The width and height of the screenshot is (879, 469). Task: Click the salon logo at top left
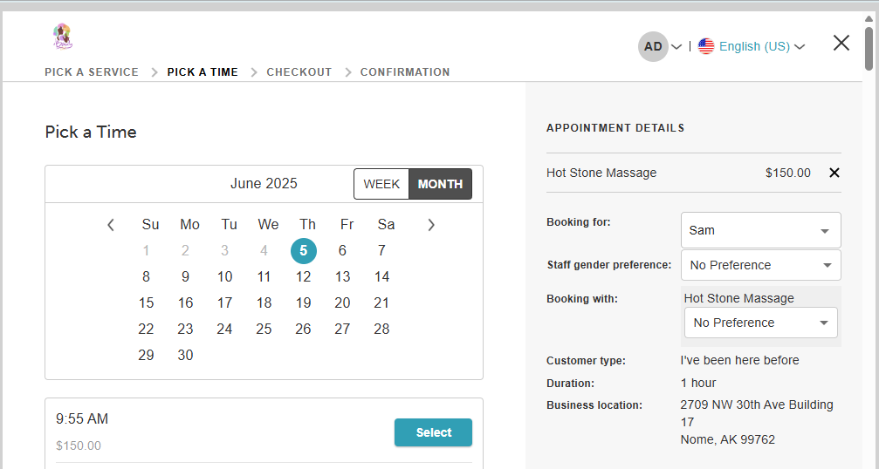(62, 37)
